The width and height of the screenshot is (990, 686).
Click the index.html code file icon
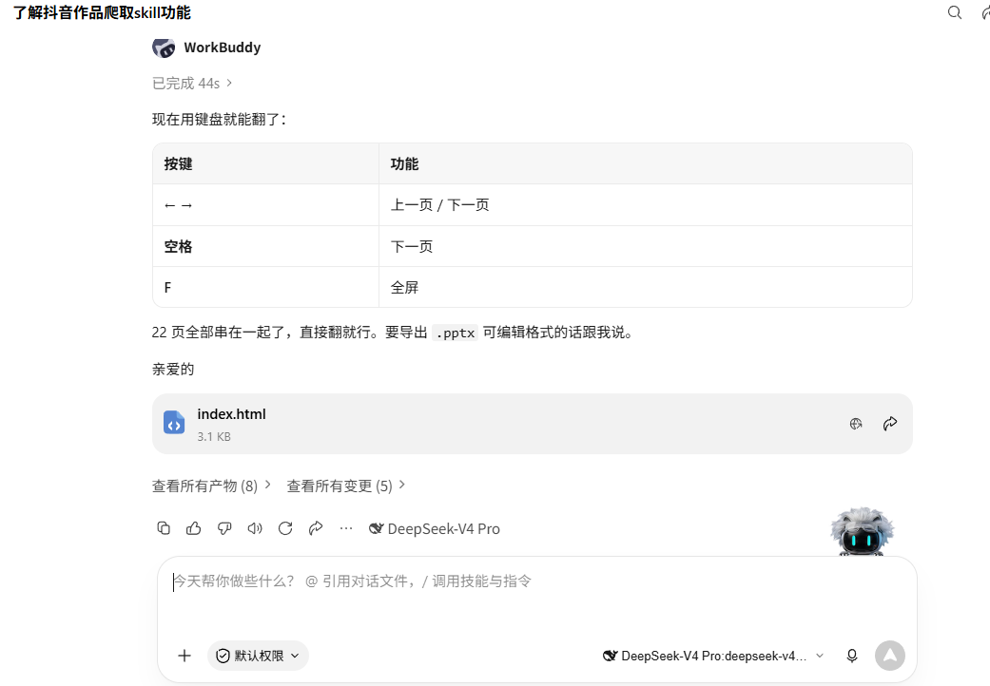point(174,423)
